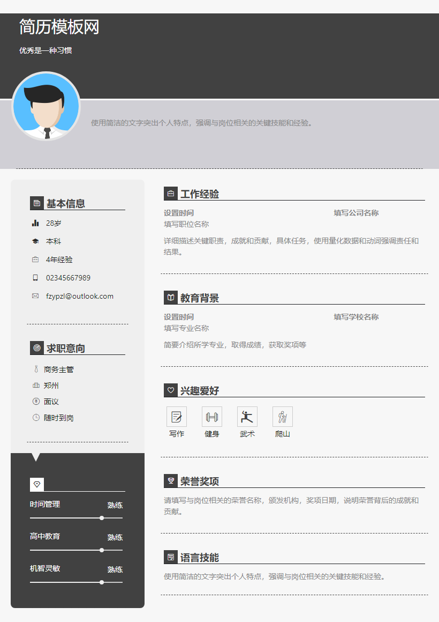Click the 工作经验 briefcase icon
Viewport: 439px width, 622px height.
(171, 194)
